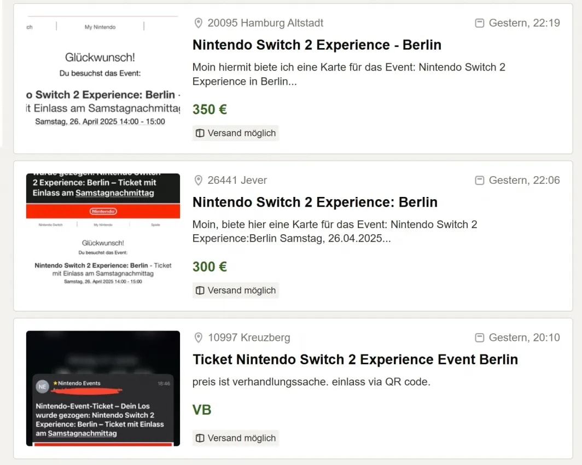Viewport: 582px width, 465px height.
Task: Click the 300 € price
Action: tap(209, 267)
